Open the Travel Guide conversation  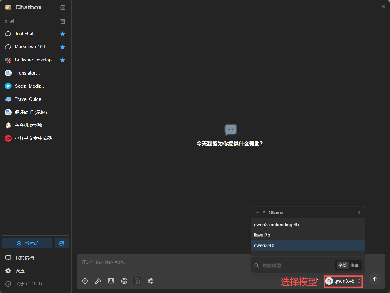pos(35,99)
